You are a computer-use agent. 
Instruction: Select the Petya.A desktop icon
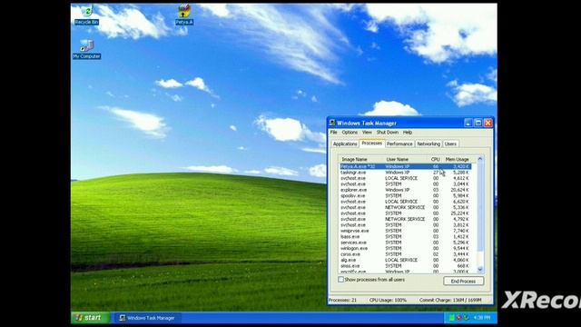183,15
